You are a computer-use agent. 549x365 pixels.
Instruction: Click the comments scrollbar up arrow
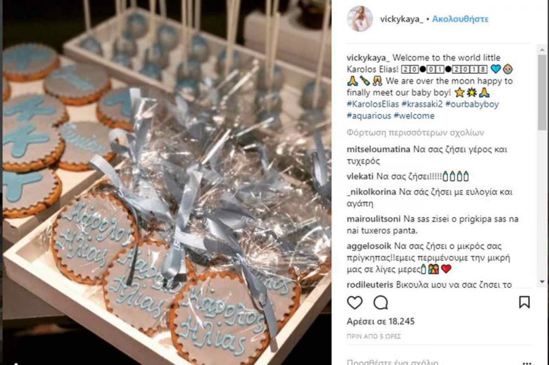tap(543, 50)
